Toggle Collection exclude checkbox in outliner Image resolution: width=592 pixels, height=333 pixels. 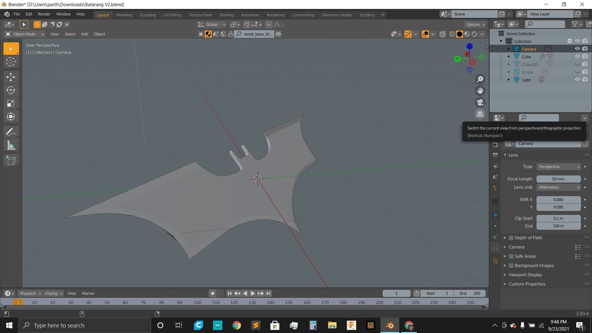click(x=569, y=41)
